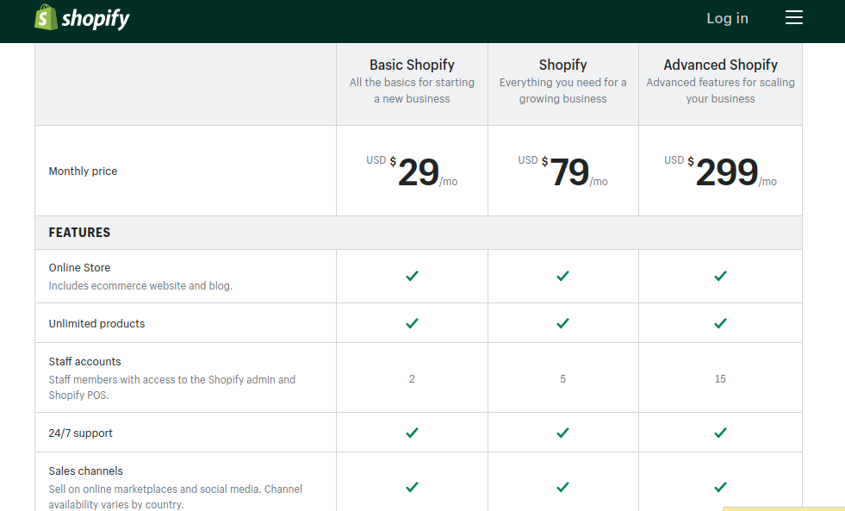The height and width of the screenshot is (511, 845).
Task: Click the Sales channels description text
Action: 175,496
